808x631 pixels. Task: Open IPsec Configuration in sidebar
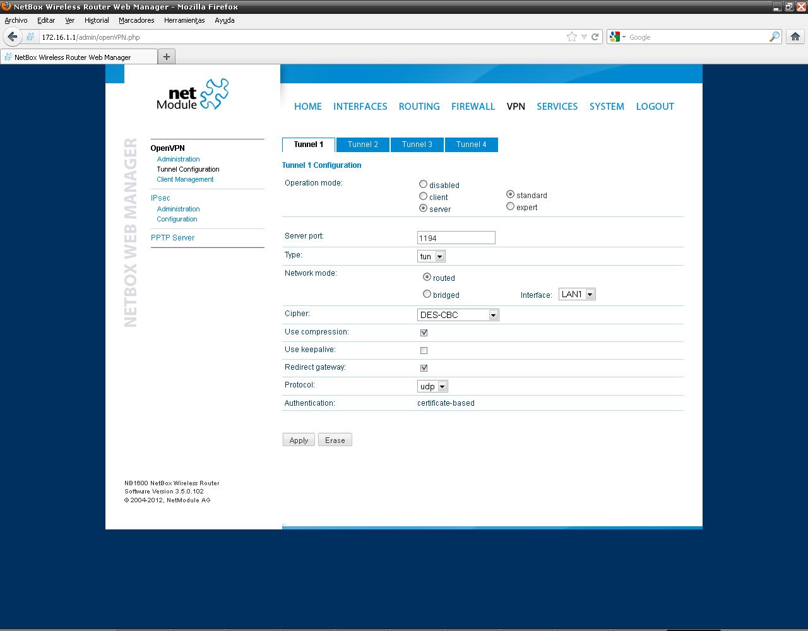pyautogui.click(x=177, y=219)
